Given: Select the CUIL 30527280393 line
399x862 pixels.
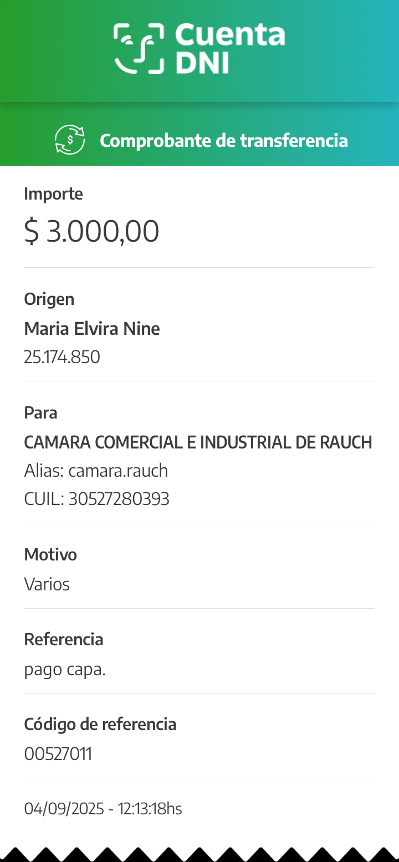Looking at the screenshot, I should click(x=96, y=499).
